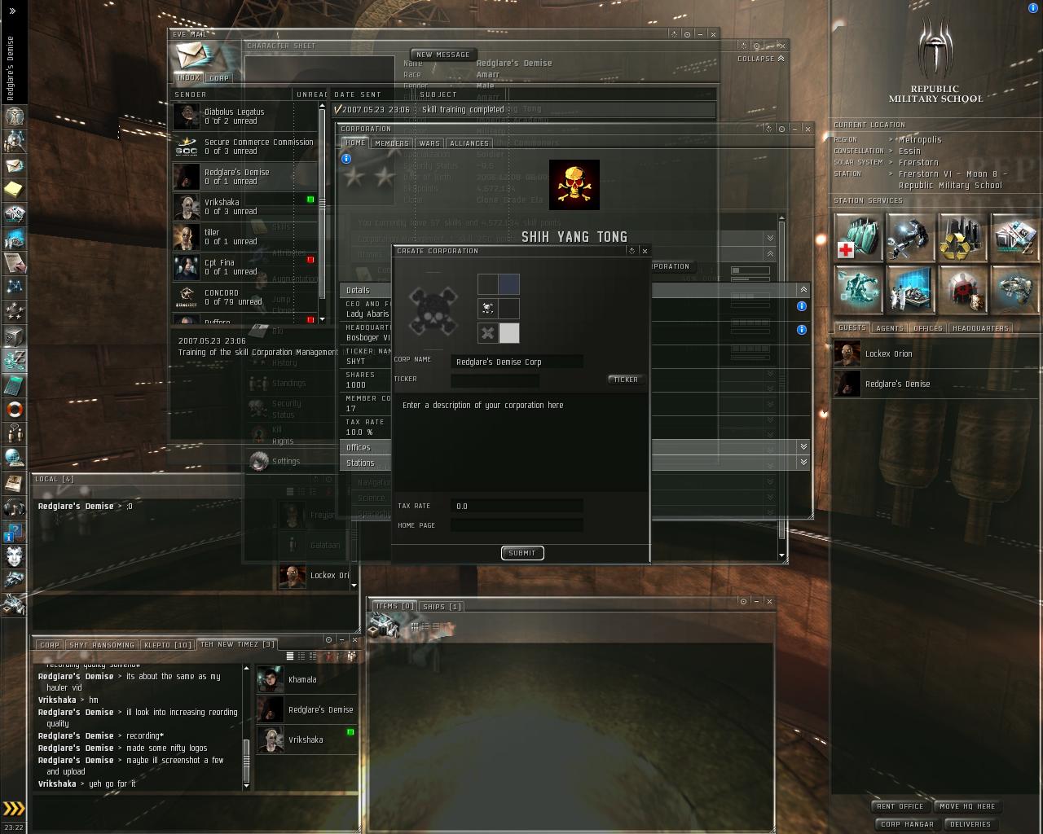Switch to Agents tab in station panel
Viewport: 1043px width, 834px height.
click(889, 328)
